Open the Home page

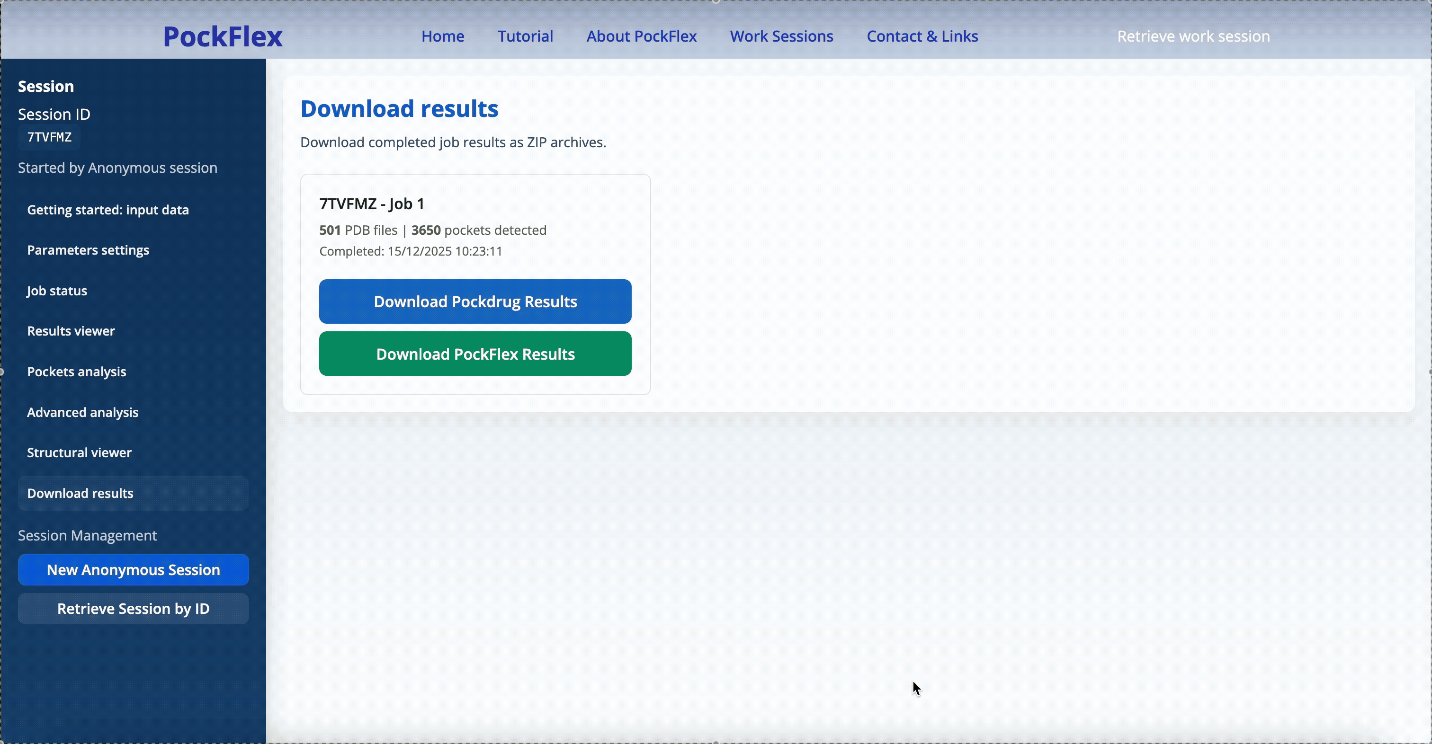coord(442,36)
